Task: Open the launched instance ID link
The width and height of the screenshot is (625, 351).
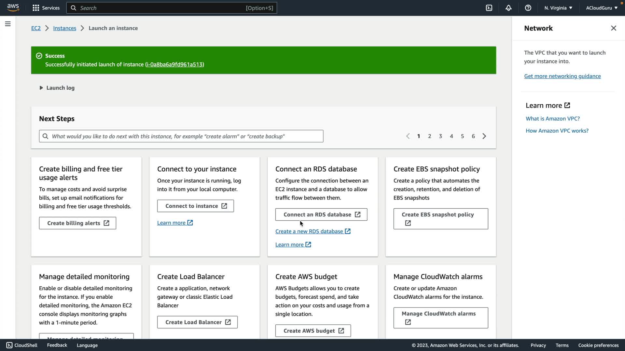Action: [174, 64]
